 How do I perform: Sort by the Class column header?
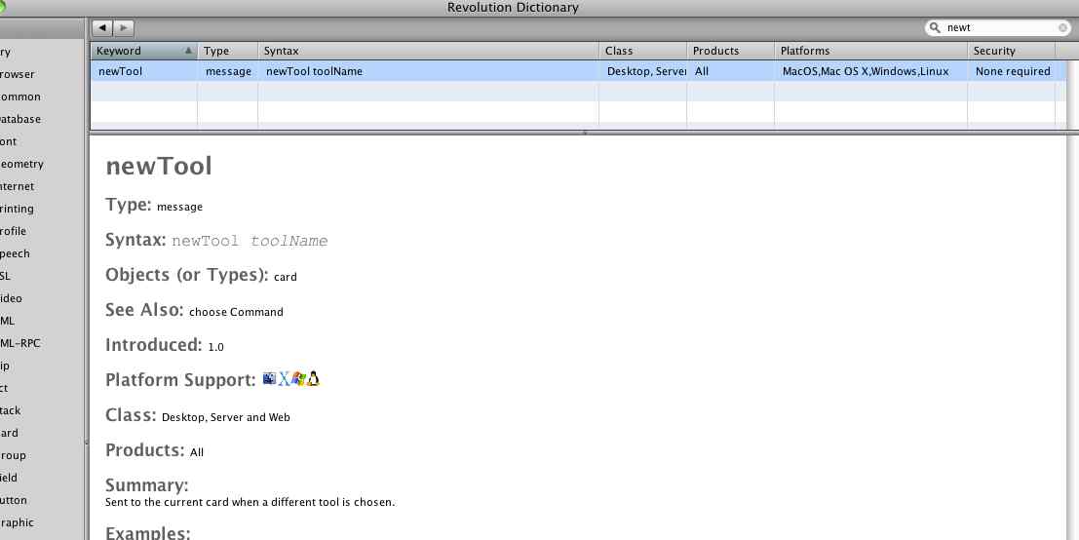click(643, 51)
